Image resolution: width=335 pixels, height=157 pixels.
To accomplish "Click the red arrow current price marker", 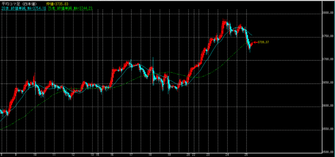I will point(255,42).
